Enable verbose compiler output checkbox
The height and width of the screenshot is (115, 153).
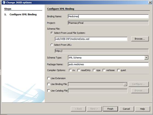pyautogui.click(x=104, y=70)
